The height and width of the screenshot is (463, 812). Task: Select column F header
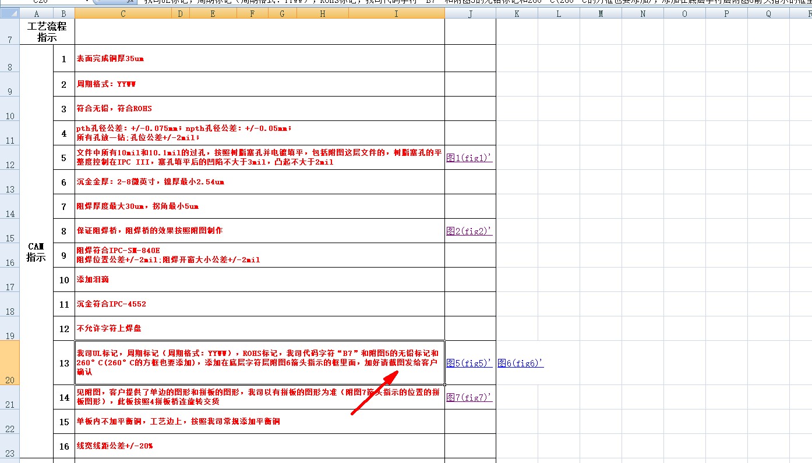pyautogui.click(x=252, y=14)
